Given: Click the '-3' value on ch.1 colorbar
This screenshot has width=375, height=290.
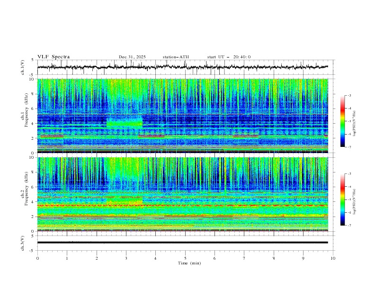Looking at the screenshot, I should pos(349,95).
